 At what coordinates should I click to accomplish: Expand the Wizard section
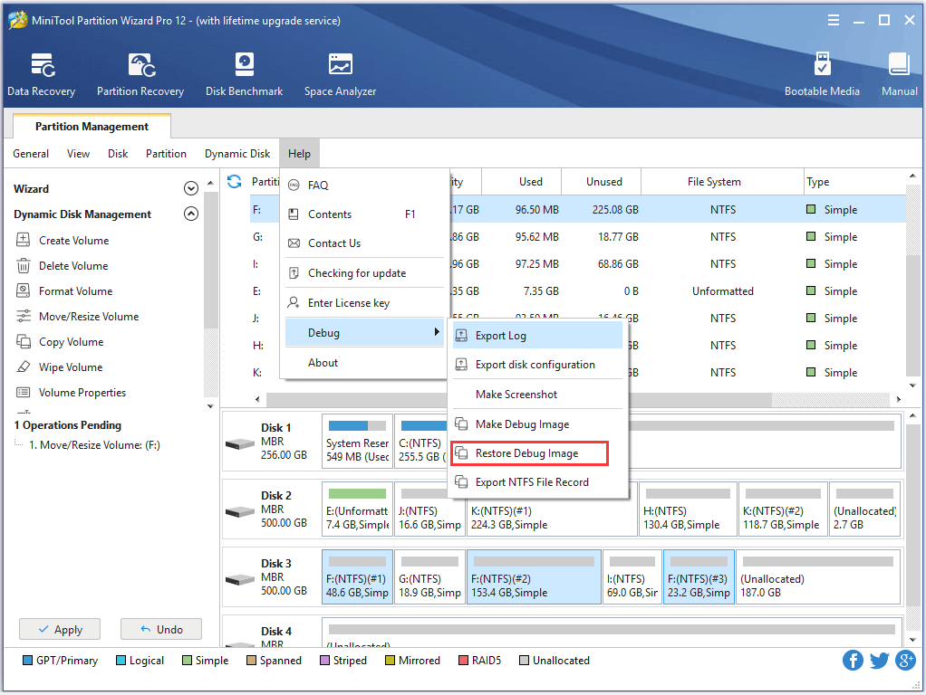[190, 189]
